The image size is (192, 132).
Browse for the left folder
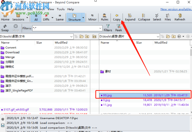tap(82, 36)
